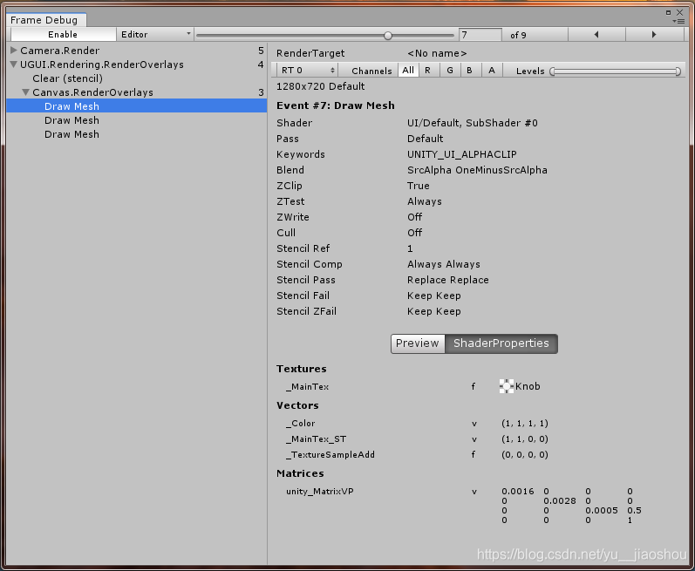Click the Event #7: Draw Mesh heading
Image resolution: width=695 pixels, height=571 pixels.
[336, 105]
